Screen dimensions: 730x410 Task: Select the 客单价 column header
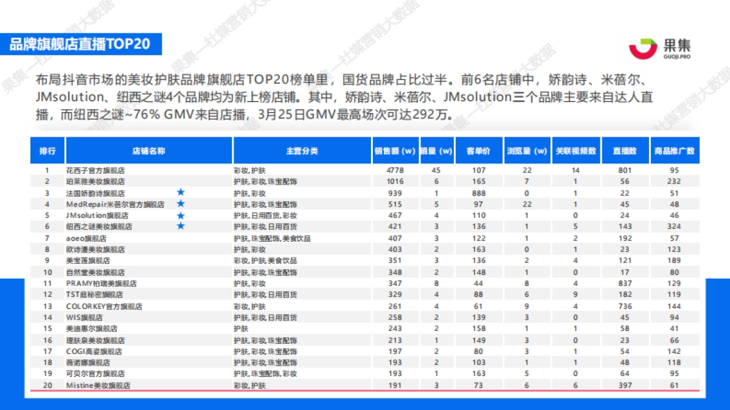[x=478, y=149]
